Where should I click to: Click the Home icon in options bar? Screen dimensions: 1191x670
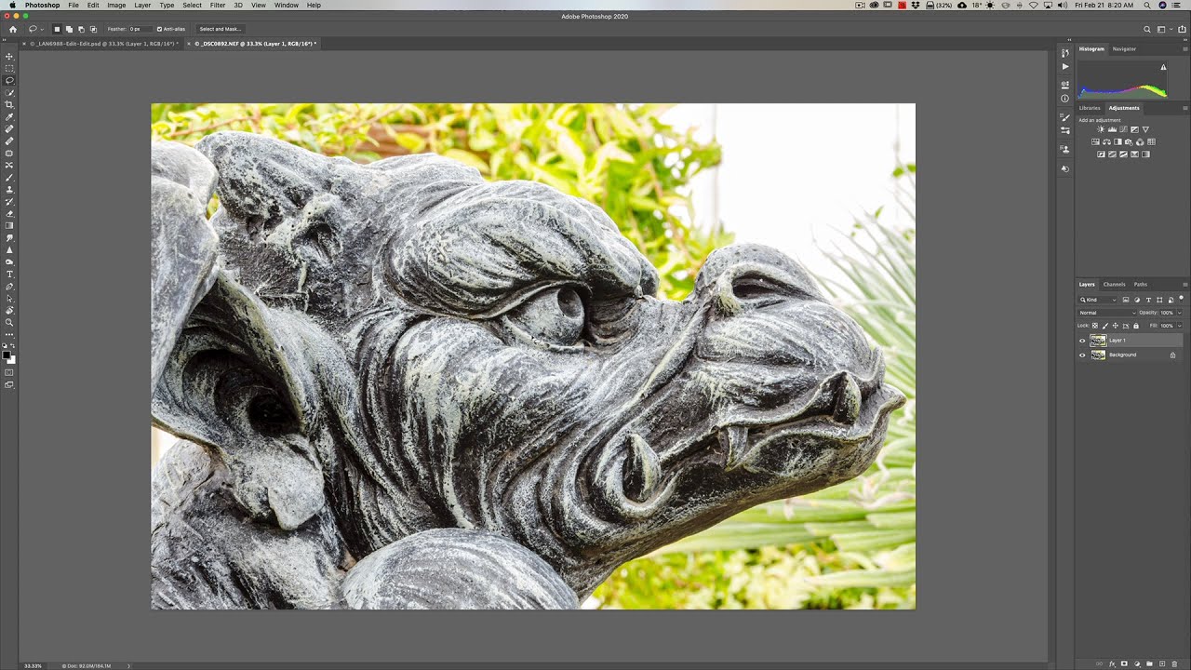click(13, 29)
